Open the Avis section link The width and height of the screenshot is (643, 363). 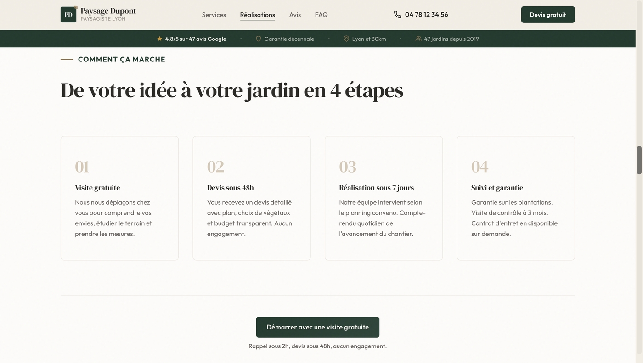click(295, 15)
